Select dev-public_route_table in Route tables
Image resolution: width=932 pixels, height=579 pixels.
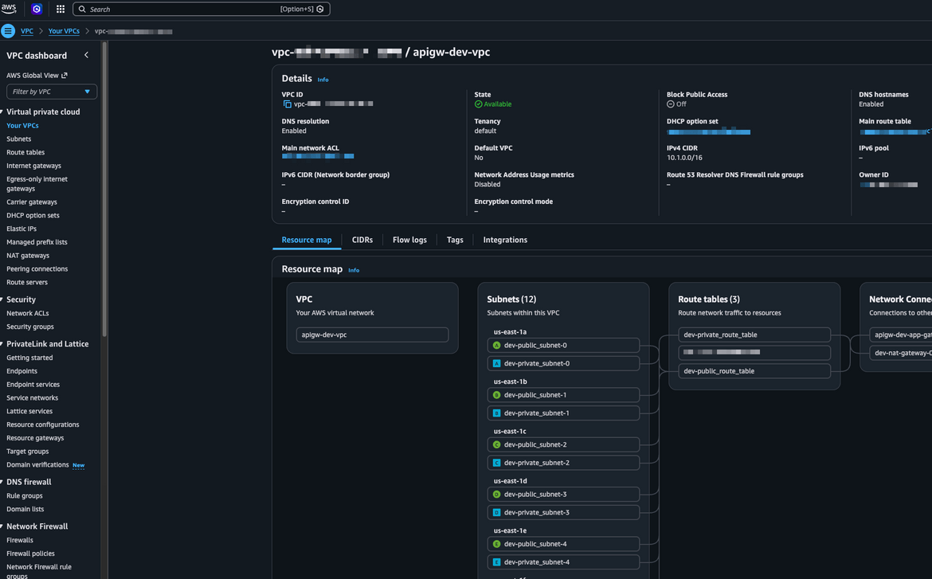[754, 371]
